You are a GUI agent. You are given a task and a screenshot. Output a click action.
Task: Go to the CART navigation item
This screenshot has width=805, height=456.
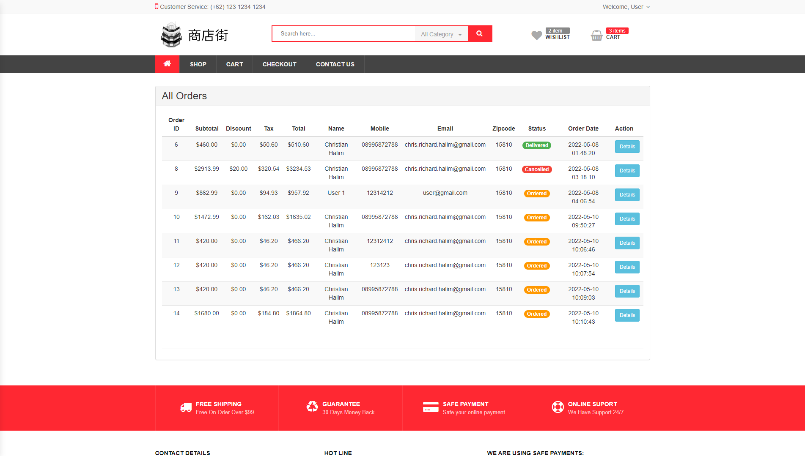coord(234,64)
